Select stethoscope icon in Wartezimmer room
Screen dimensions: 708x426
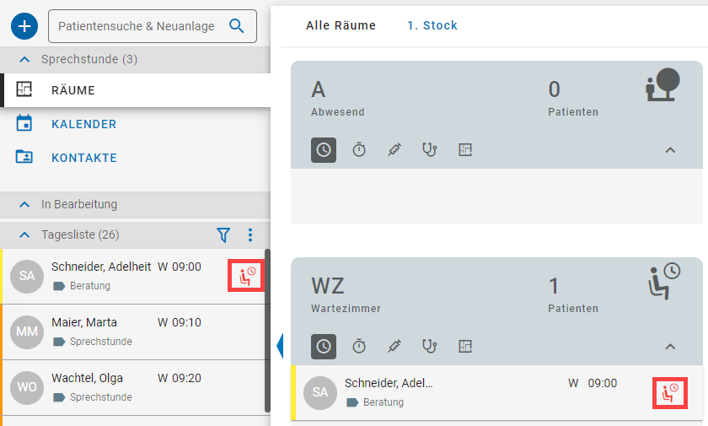point(430,346)
